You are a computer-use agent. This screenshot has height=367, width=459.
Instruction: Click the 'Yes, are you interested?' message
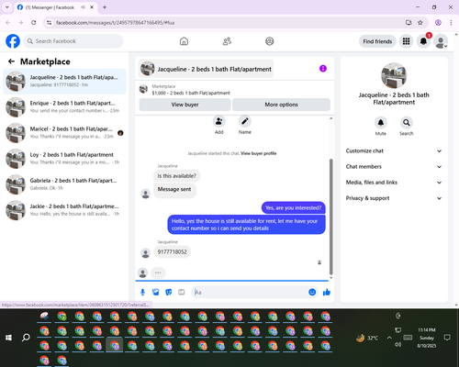tap(294, 208)
